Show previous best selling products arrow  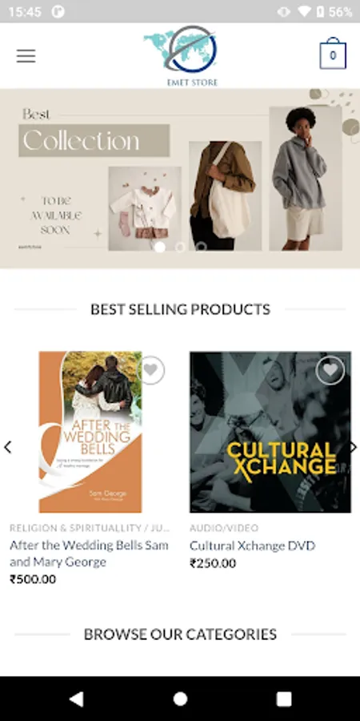[7, 447]
